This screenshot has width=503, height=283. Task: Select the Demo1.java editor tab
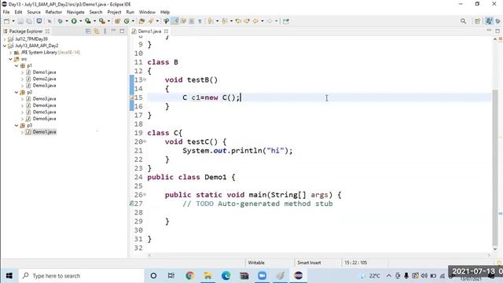149,31
